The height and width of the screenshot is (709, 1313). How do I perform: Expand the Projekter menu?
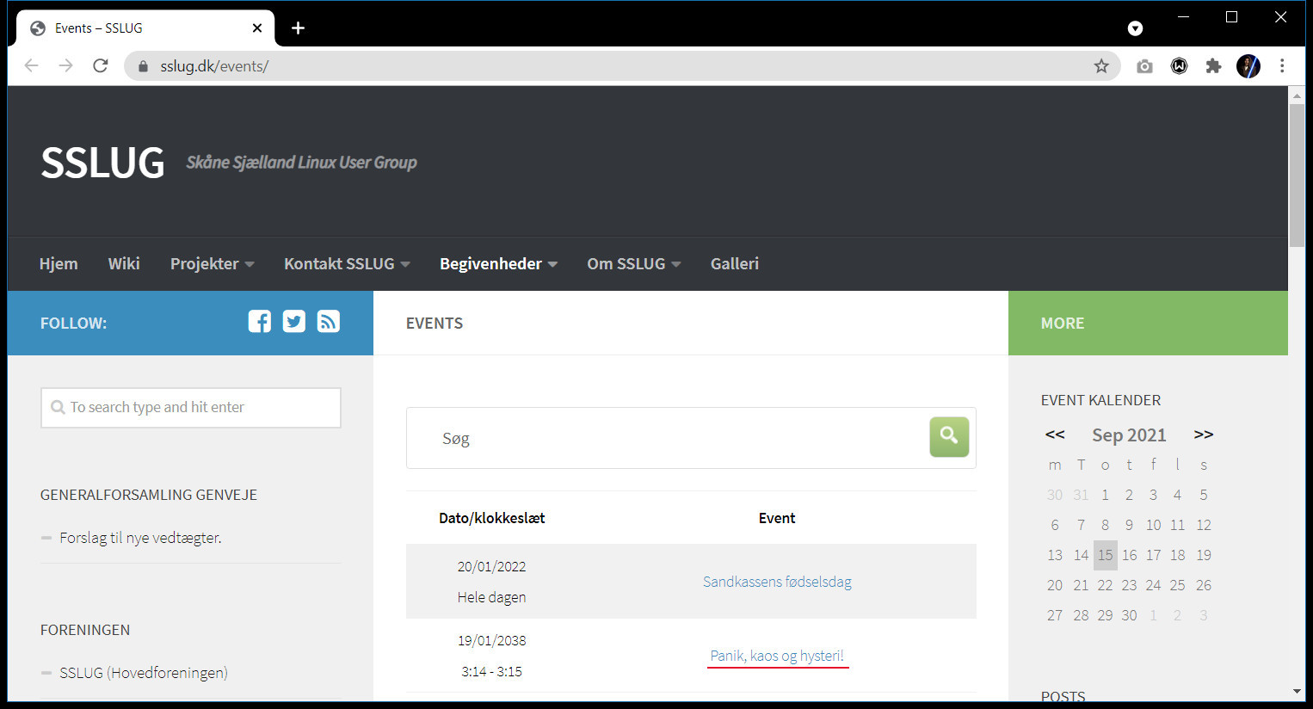[213, 264]
